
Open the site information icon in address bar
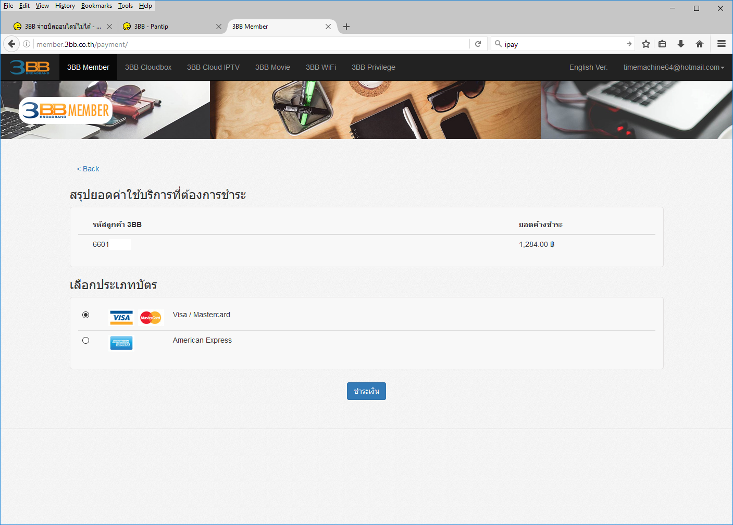click(x=27, y=44)
